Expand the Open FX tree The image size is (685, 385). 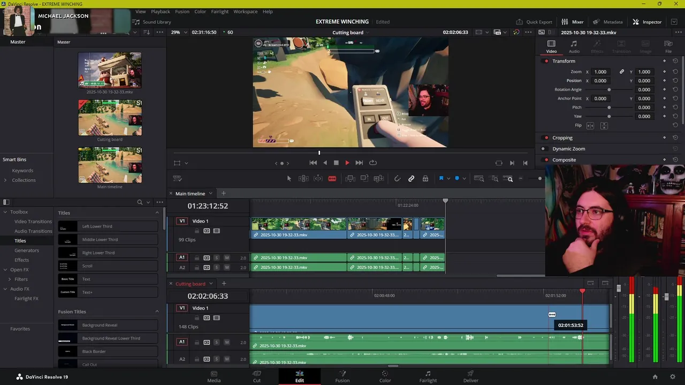[5, 270]
